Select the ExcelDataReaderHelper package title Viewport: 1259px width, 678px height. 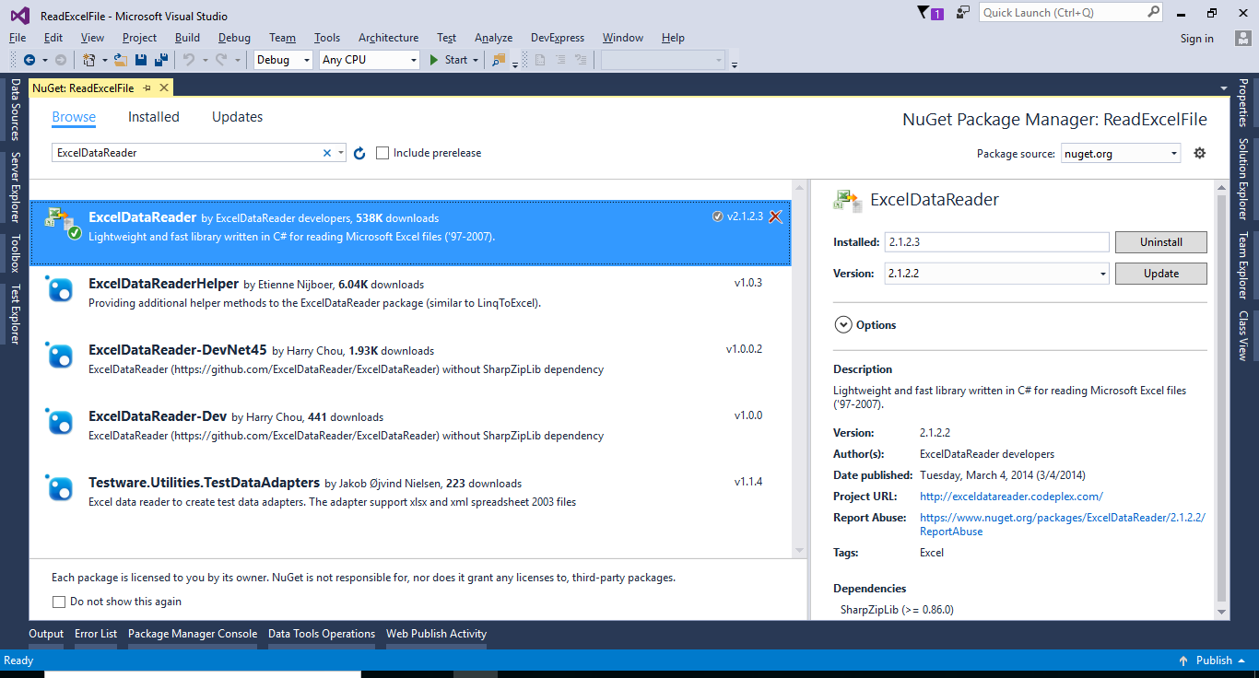(x=164, y=284)
